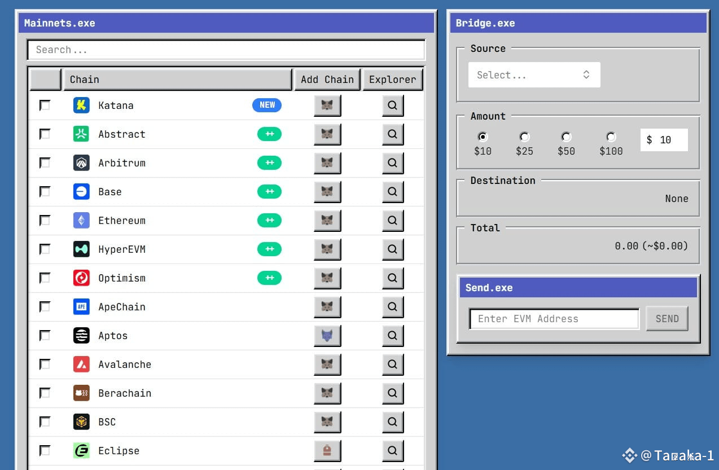The image size is (719, 470).
Task: Click the Berachain chain name
Action: (125, 393)
